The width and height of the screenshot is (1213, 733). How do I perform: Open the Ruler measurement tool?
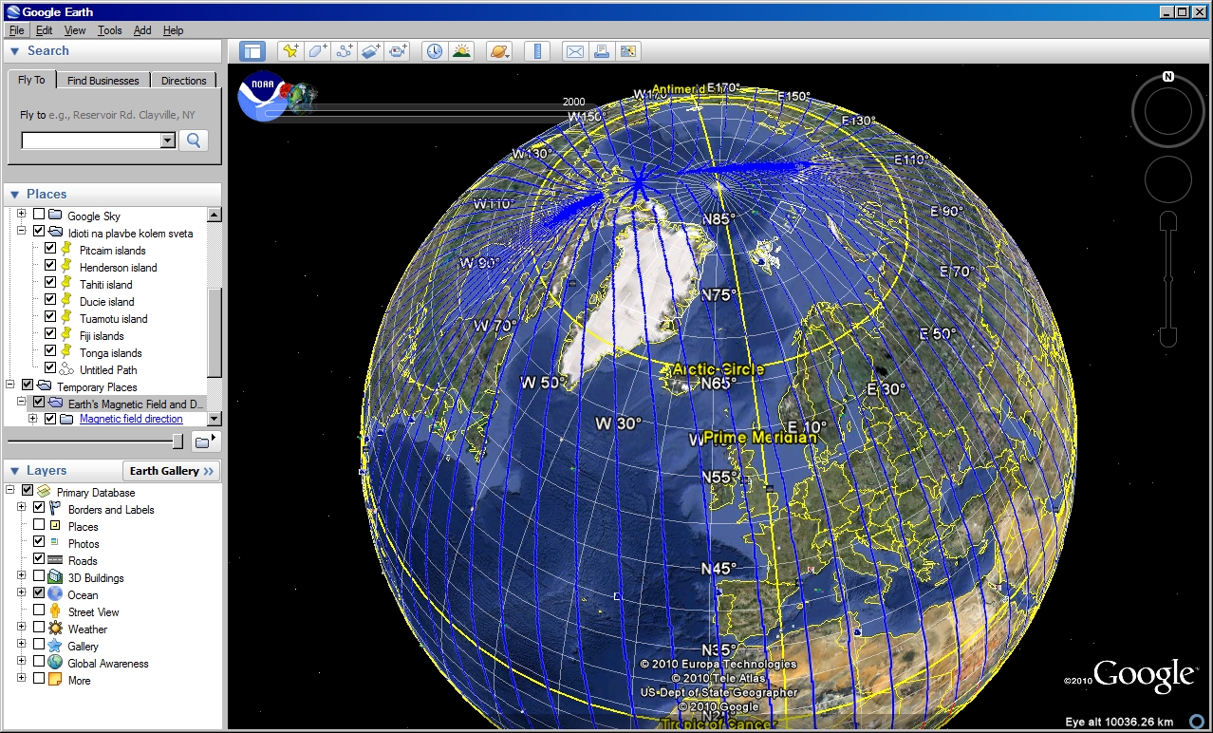click(x=537, y=51)
